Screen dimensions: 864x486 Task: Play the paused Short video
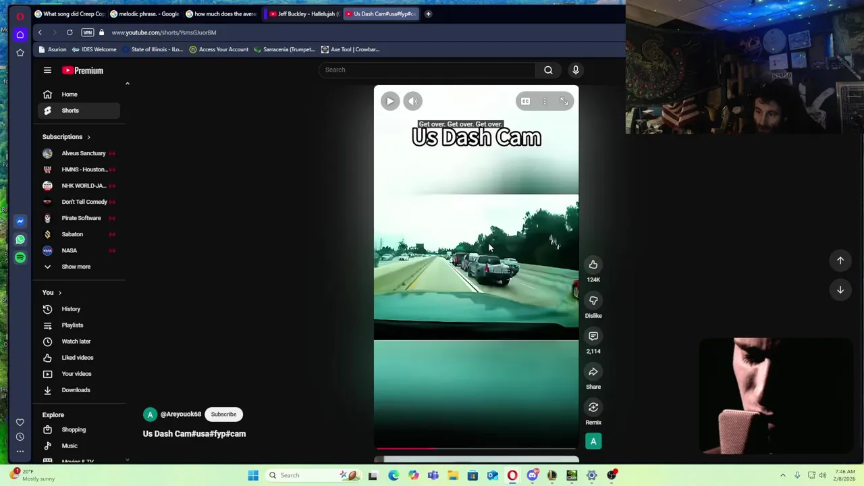390,101
